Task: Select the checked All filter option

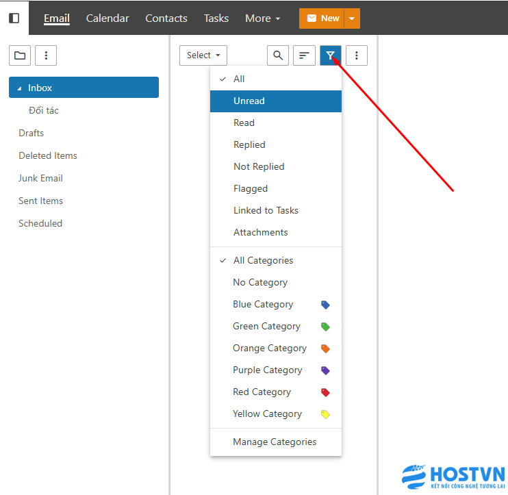Action: [239, 79]
